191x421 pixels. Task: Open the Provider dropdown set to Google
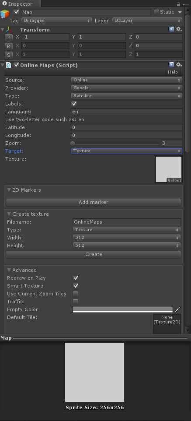pyautogui.click(x=127, y=88)
